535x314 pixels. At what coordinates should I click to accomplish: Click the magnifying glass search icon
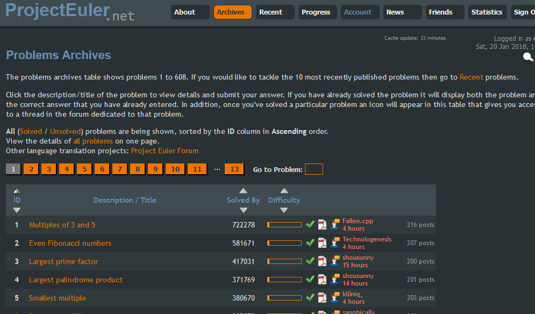[x=528, y=57]
